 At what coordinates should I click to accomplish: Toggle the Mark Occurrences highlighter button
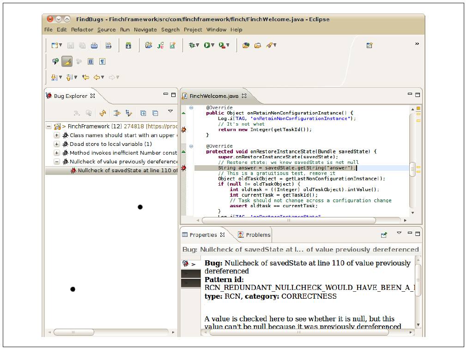click(x=67, y=61)
